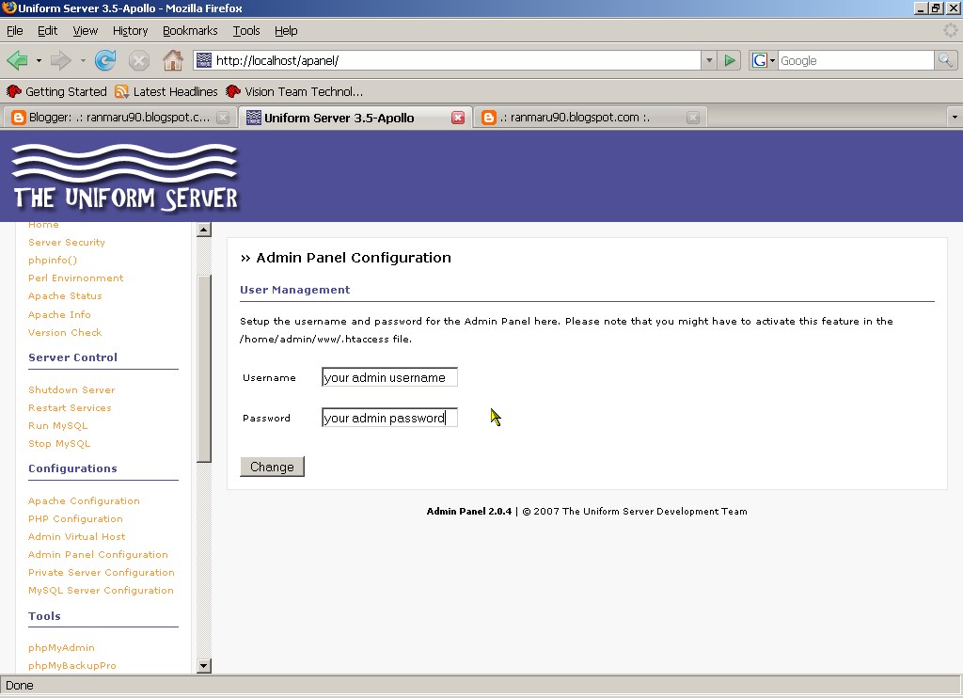Click the green Back arrow button
Viewport: 963px width, 698px height.
(17, 60)
